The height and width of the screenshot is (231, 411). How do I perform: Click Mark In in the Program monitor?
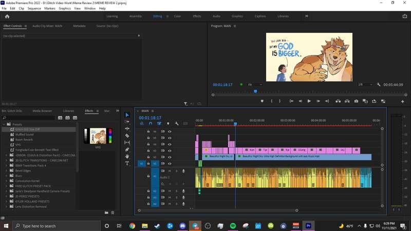coord(272,101)
